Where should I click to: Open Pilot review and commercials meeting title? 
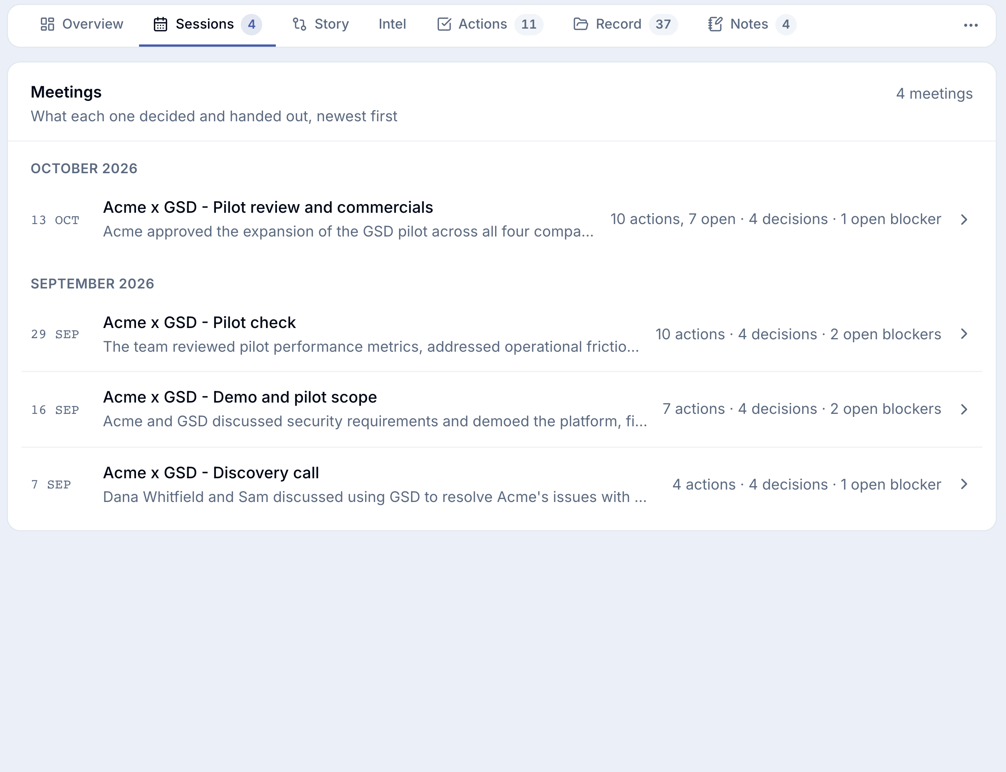click(268, 207)
